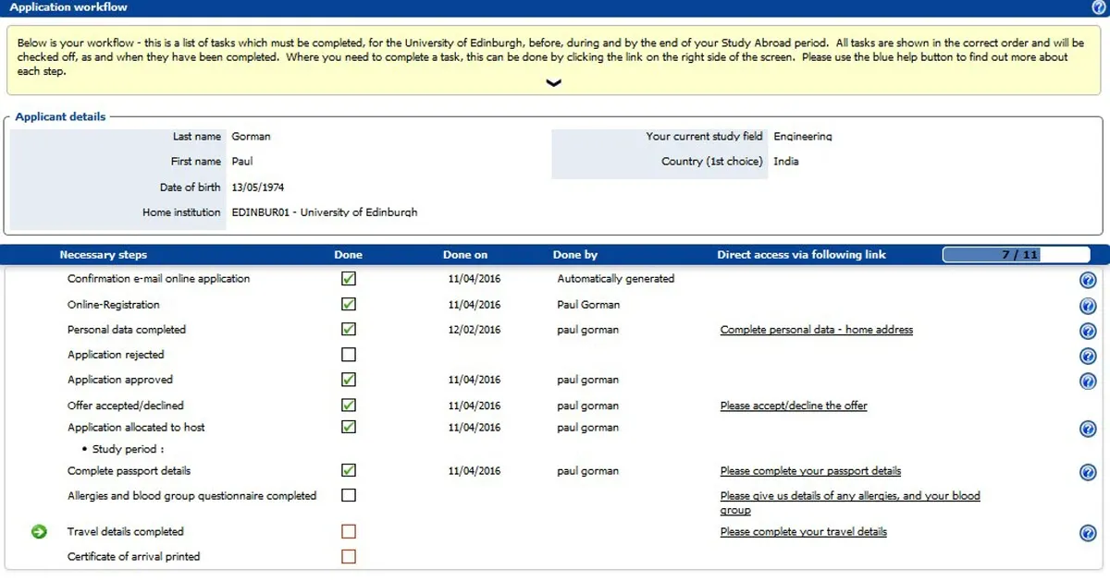Open Please complete your travel details link
Screen dimensions: 1110x581
coord(803,531)
